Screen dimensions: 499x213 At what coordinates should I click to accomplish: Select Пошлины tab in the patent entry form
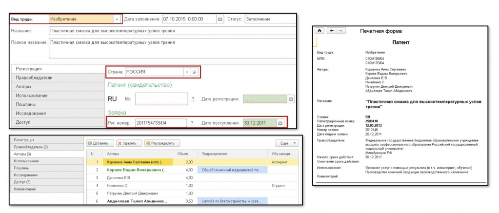[58, 104]
